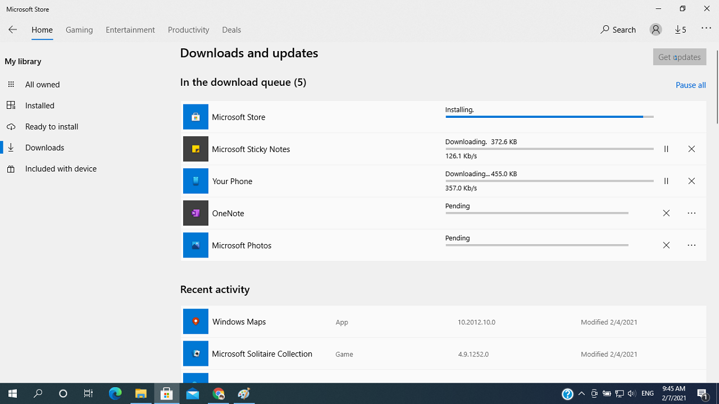Viewport: 719px width, 404px height.
Task: Open Search in the Store
Action: 618,30
